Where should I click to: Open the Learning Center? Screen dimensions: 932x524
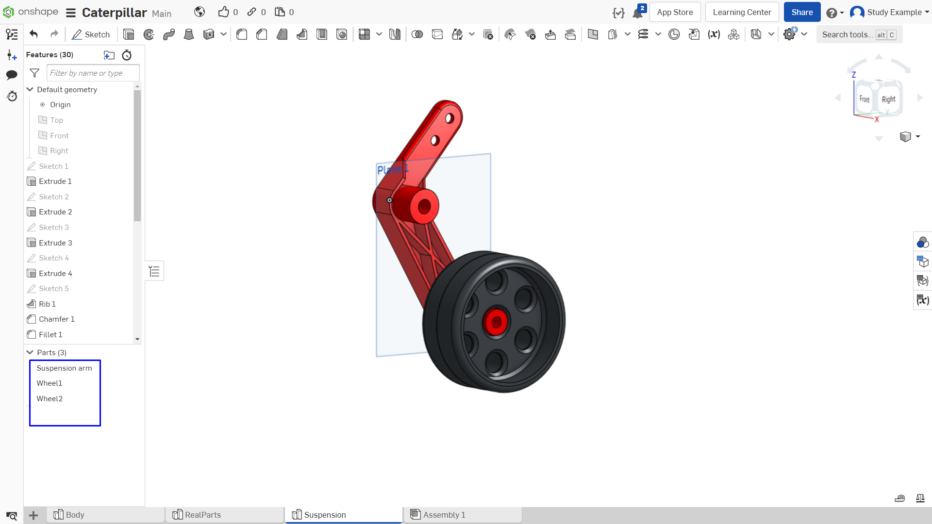point(742,12)
